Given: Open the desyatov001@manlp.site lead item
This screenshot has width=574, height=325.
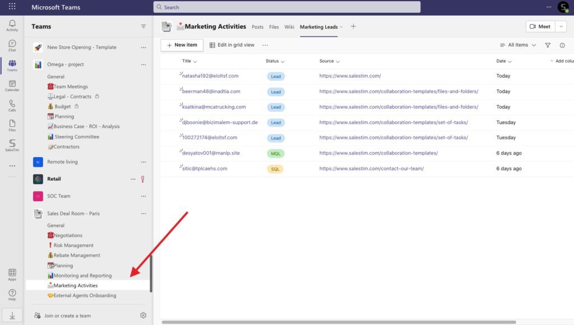Looking at the screenshot, I should point(211,153).
